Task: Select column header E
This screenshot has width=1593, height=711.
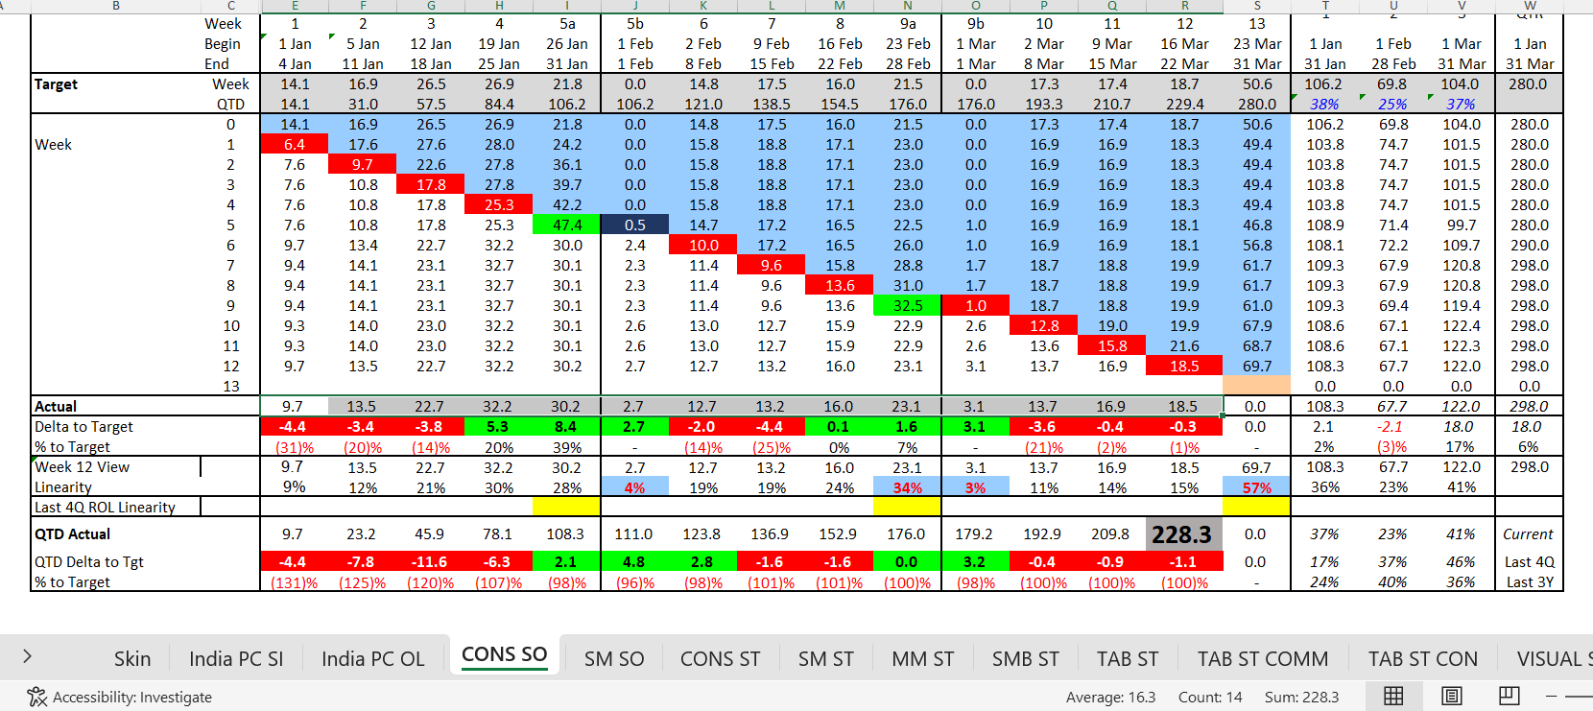Action: point(295,6)
